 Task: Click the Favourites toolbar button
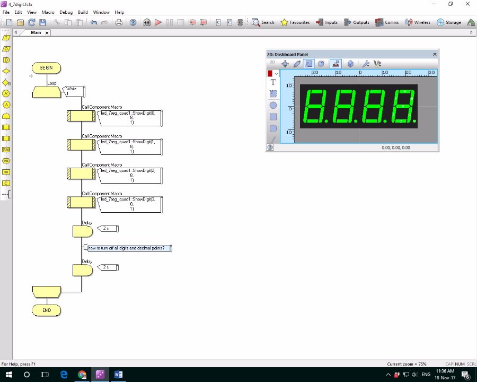pos(295,22)
